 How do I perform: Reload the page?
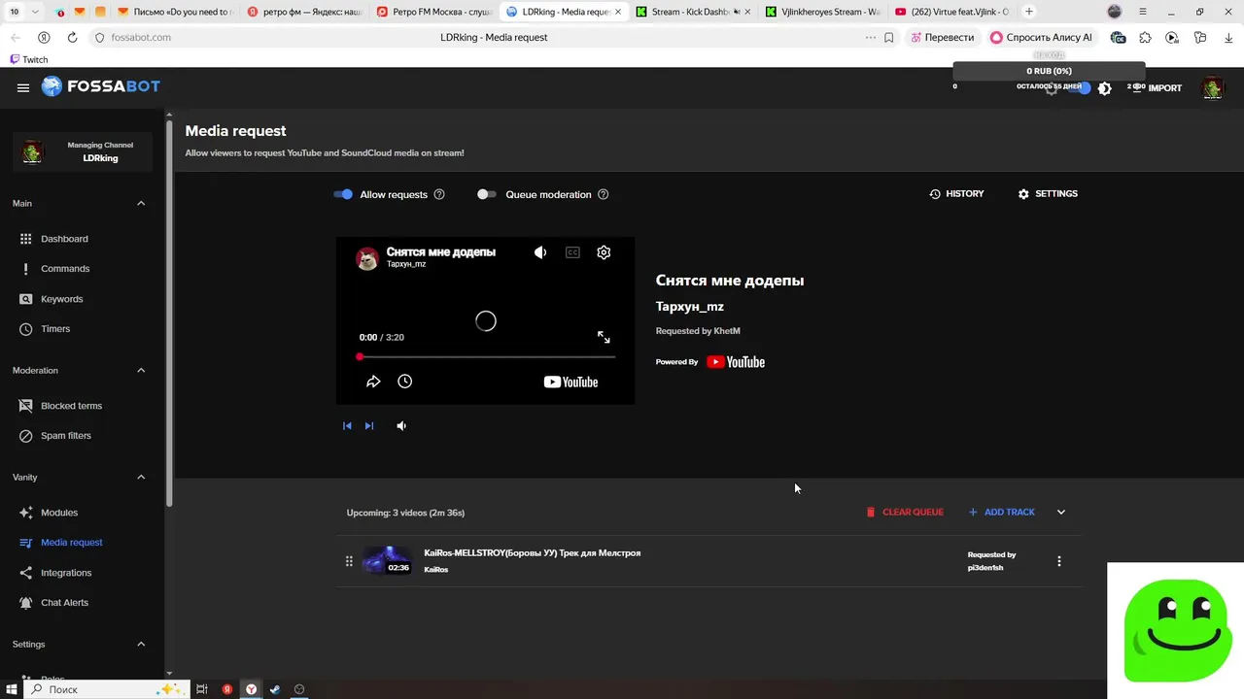click(x=72, y=37)
